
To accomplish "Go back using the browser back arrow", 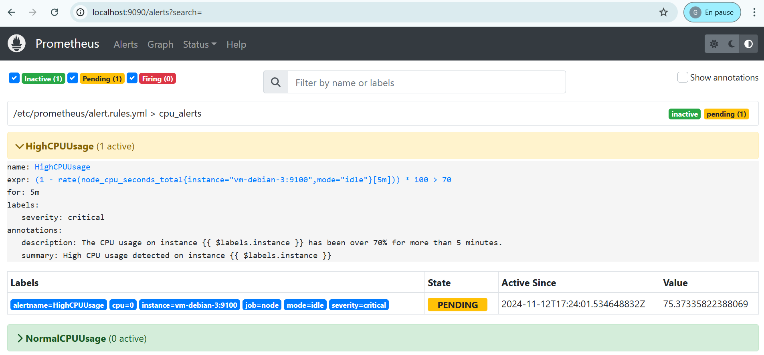I will click(12, 12).
